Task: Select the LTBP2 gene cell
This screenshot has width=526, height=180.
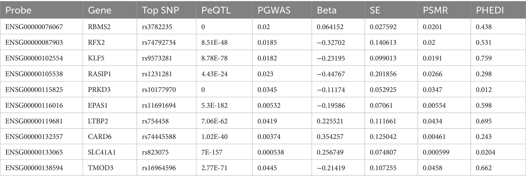Action: (x=98, y=121)
